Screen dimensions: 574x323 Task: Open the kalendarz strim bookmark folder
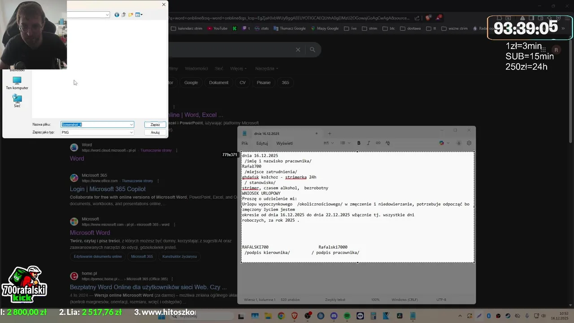point(187,28)
